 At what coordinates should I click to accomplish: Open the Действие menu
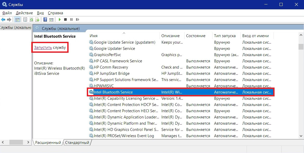tap(24, 13)
